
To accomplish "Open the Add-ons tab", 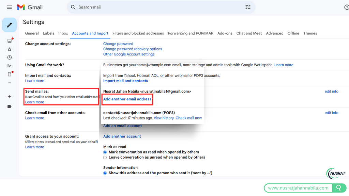I will 225,33.
